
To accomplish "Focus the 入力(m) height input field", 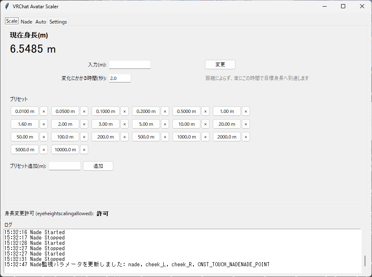I will 130,64.
